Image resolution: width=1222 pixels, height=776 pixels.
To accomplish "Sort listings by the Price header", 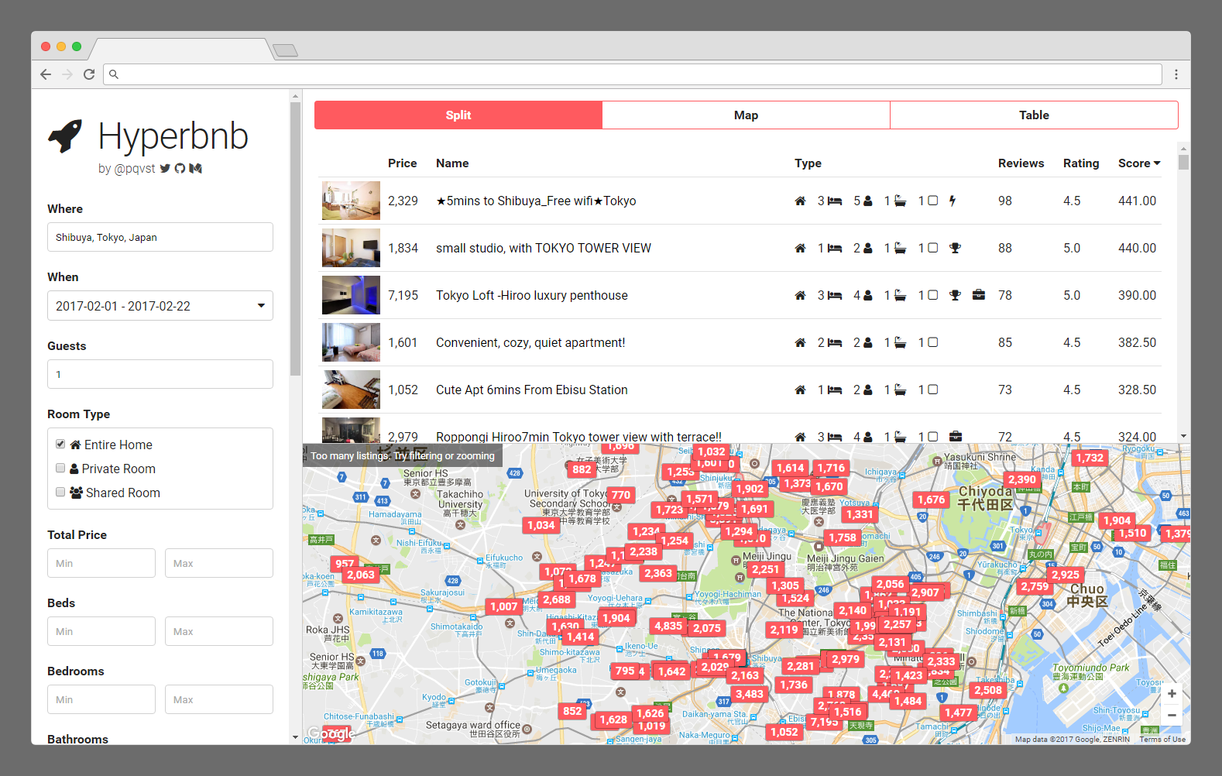I will [403, 163].
